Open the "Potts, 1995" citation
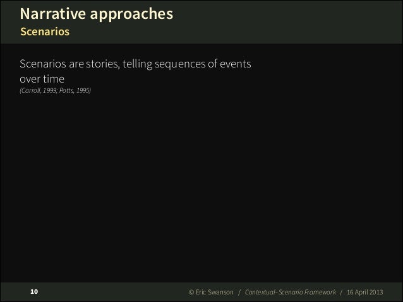 75,91
